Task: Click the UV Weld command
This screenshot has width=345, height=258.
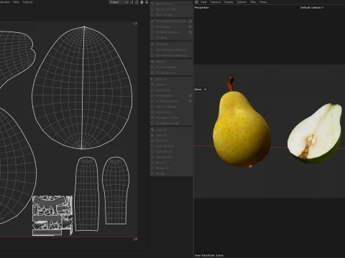Action: (x=171, y=38)
